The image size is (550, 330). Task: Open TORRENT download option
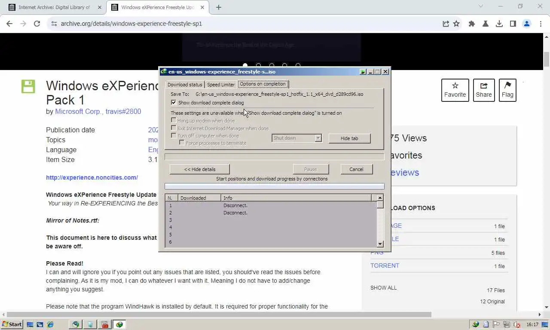click(385, 266)
